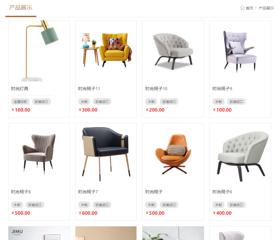
Task: Select the 产品展示 heading tab
Action: [21, 8]
